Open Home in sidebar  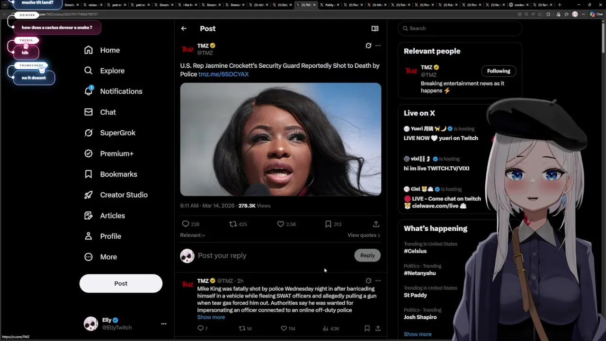[x=102, y=50]
